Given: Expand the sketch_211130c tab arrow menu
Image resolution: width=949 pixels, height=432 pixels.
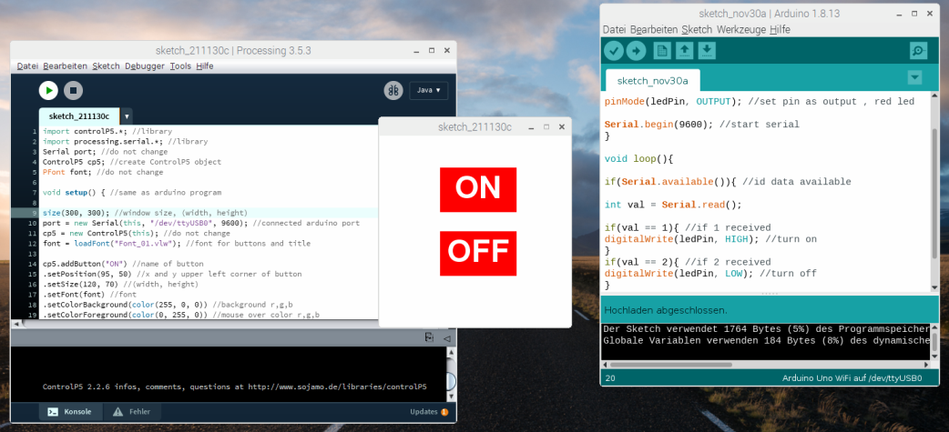Looking at the screenshot, I should pyautogui.click(x=127, y=116).
